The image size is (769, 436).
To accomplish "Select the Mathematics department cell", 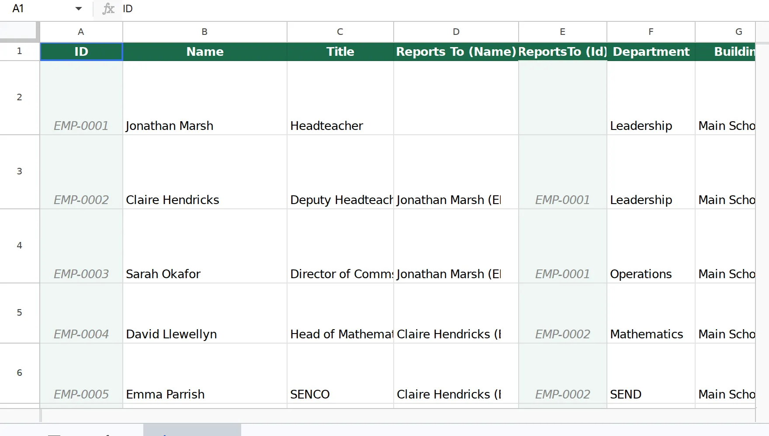I will tap(651, 313).
